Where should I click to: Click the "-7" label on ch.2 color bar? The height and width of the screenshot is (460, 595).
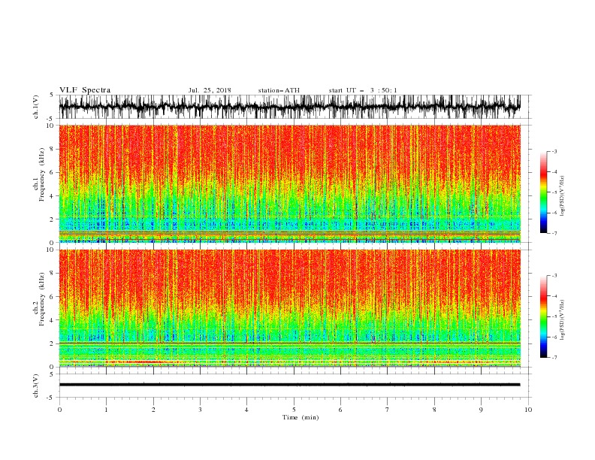554,357
